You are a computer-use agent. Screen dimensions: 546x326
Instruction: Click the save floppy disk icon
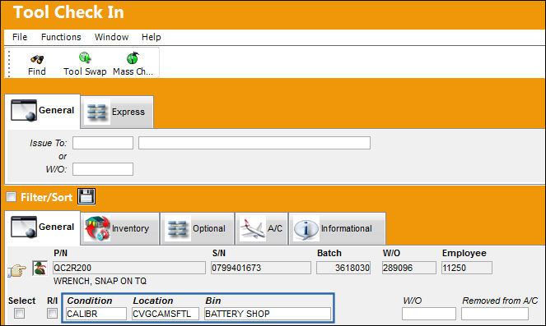point(86,197)
